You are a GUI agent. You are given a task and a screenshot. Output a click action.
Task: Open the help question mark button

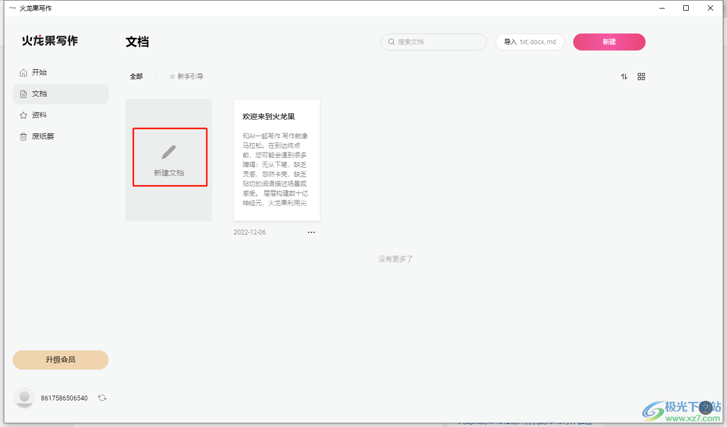coord(705,408)
